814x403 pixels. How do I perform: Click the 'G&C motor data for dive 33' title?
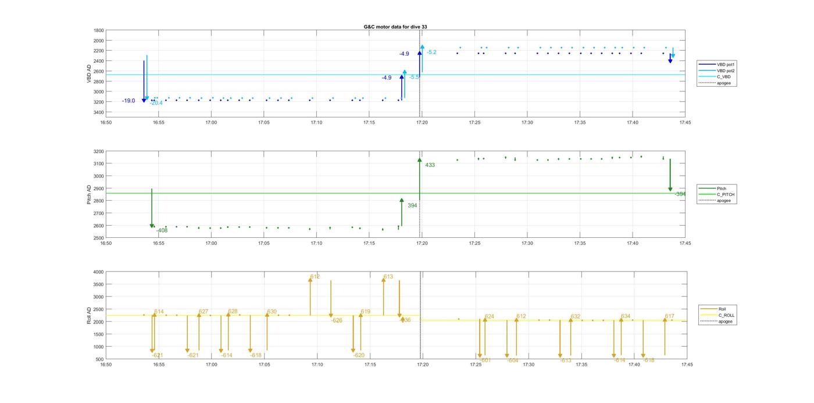click(395, 27)
